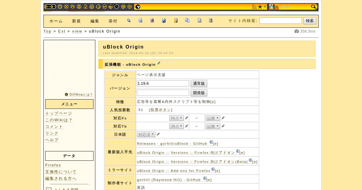
Task: Click the page with blue reload arrow icon
Action: pos(140,20)
